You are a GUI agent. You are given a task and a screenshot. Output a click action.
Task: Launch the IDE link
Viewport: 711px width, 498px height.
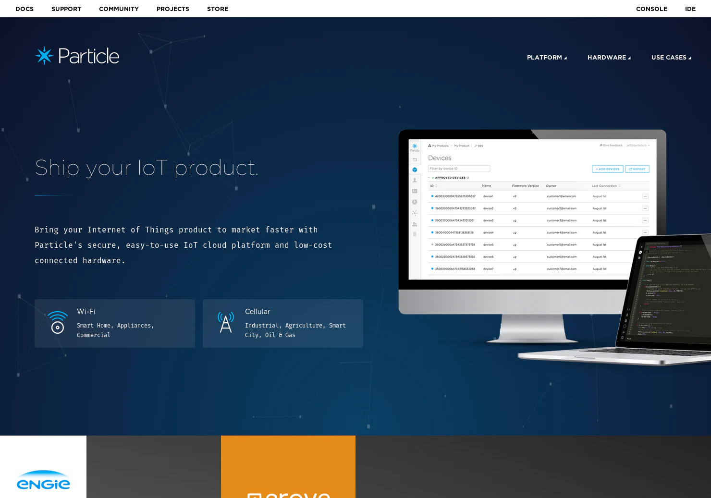690,9
